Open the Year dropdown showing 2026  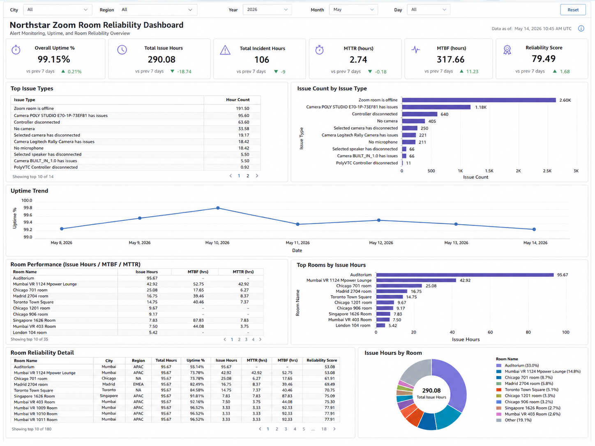pyautogui.click(x=267, y=9)
